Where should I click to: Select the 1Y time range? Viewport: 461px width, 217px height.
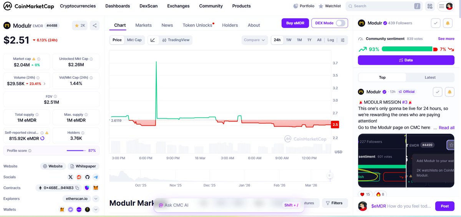tap(309, 40)
